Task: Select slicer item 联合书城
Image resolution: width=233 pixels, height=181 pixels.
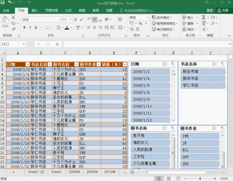Action: pyautogui.click(x=203, y=71)
